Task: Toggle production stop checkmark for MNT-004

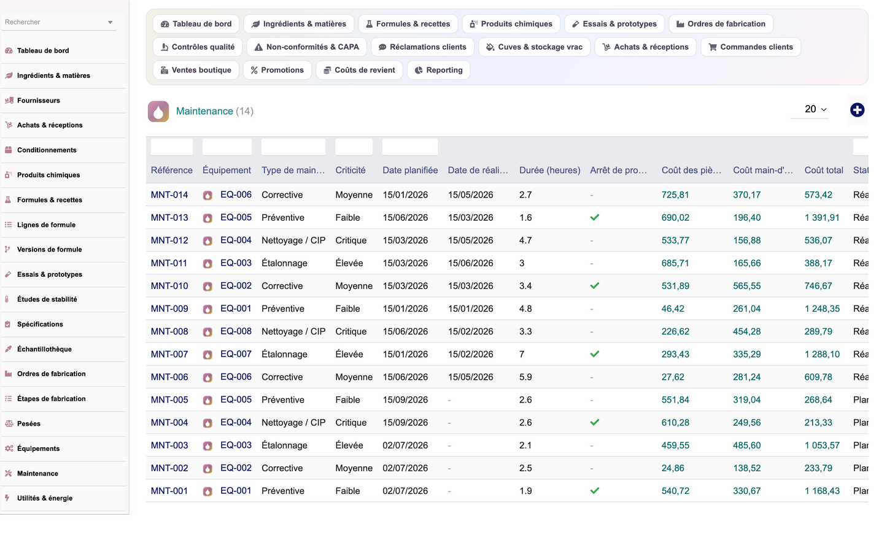Action: tap(595, 422)
